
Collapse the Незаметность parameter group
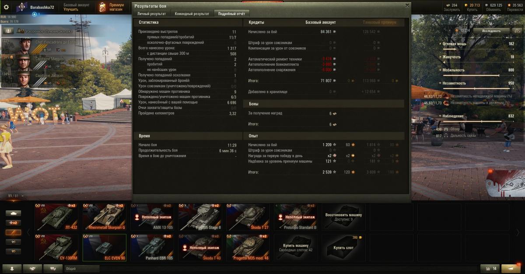point(453,83)
